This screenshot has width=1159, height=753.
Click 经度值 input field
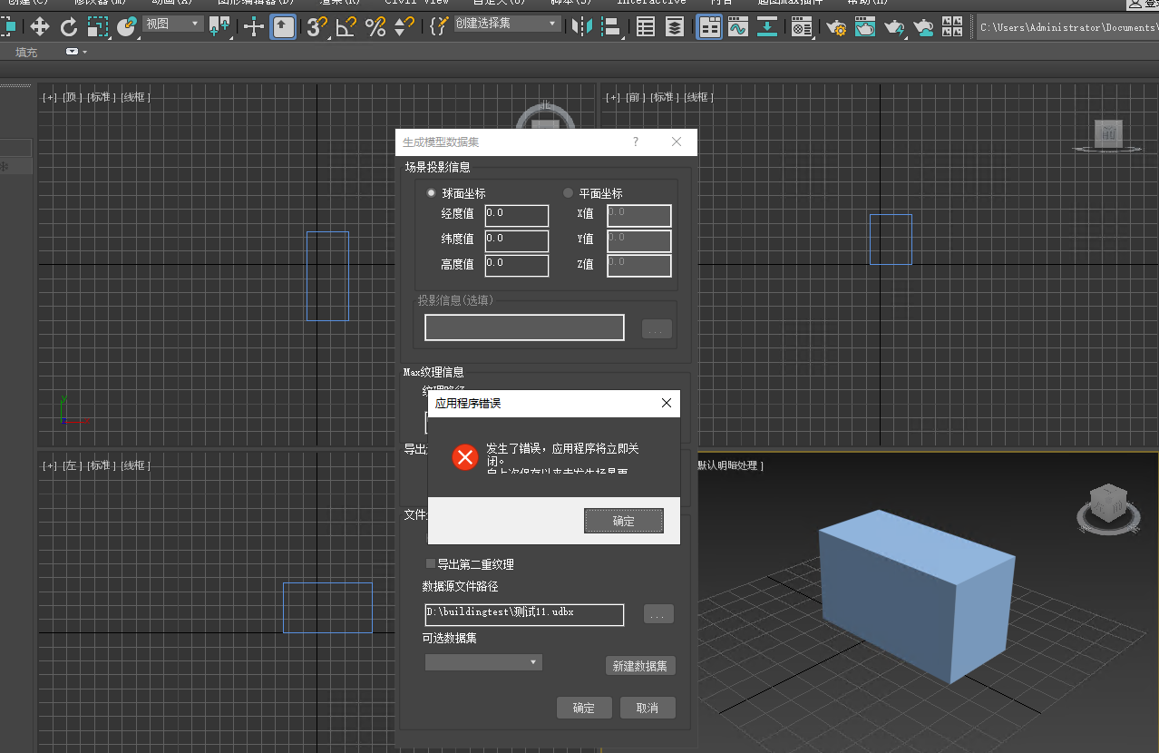(x=516, y=215)
